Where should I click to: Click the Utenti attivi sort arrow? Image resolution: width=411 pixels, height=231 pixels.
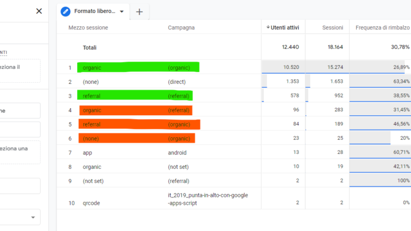(x=268, y=27)
